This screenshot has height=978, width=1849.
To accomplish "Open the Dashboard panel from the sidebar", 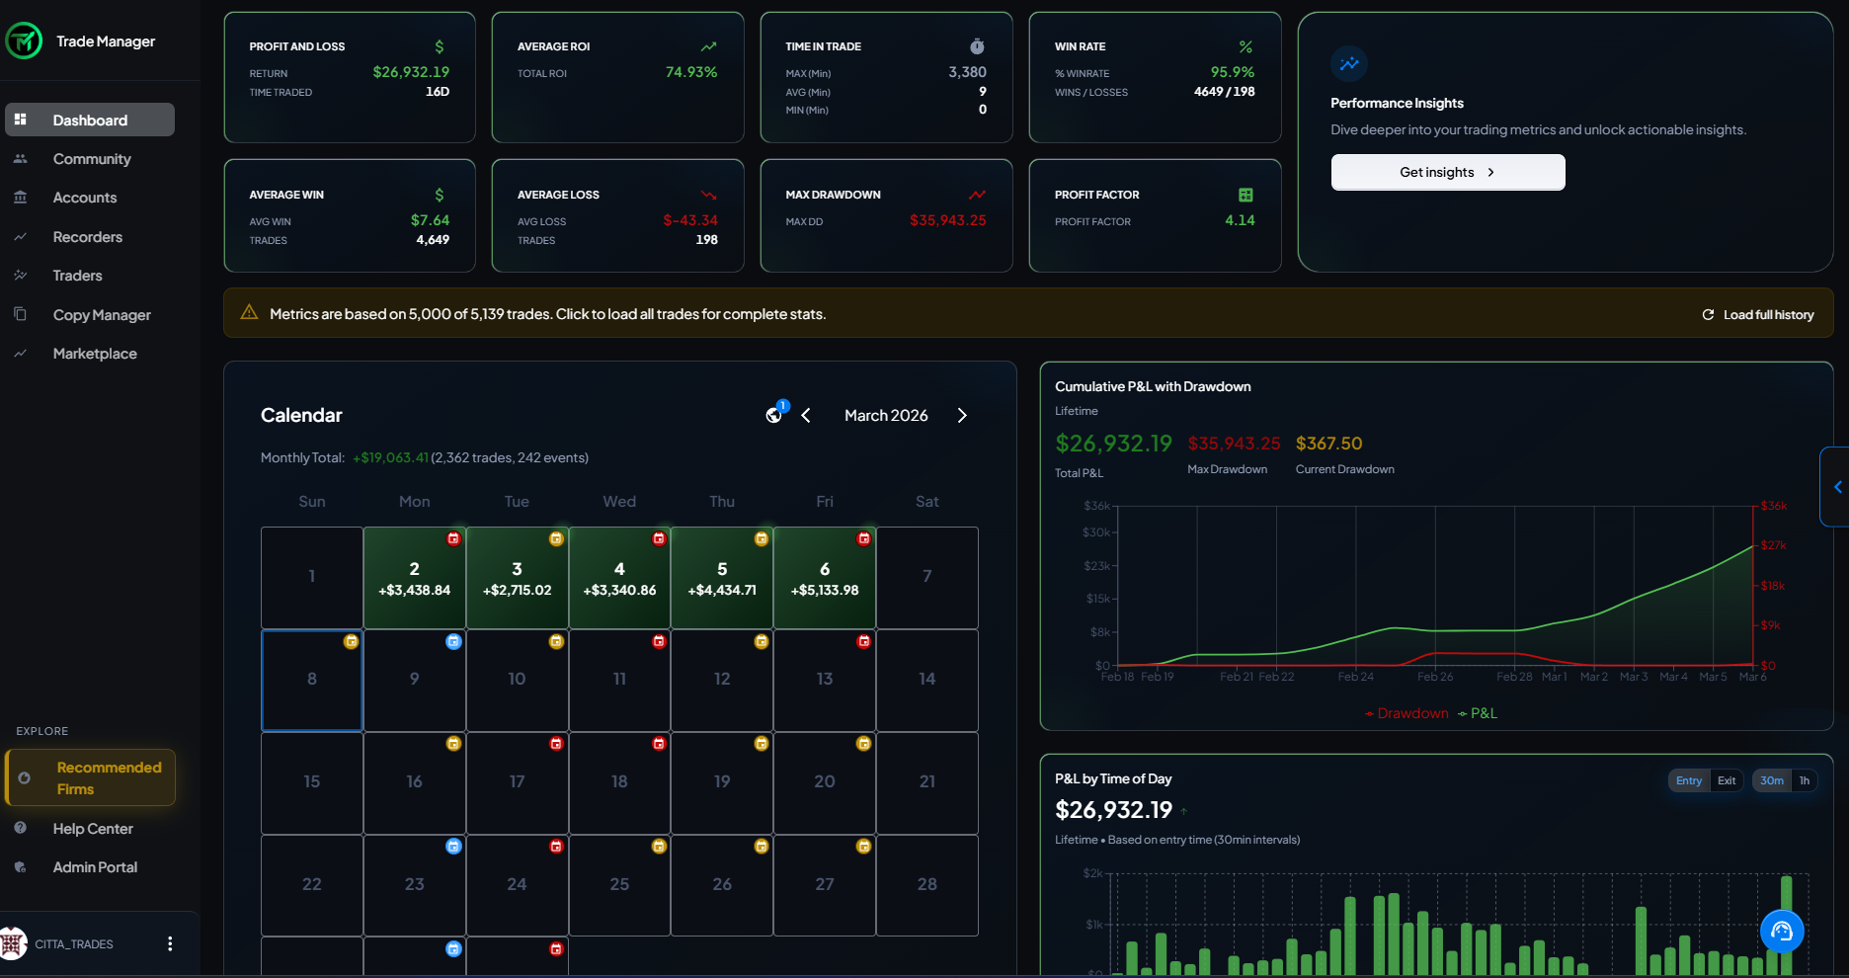I will [89, 120].
